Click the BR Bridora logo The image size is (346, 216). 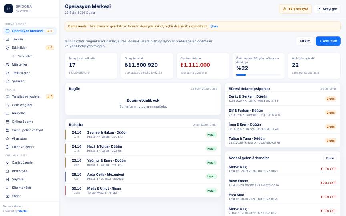pyautogui.click(x=8, y=8)
